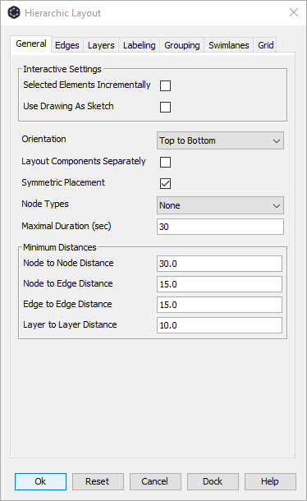
Task: Go to the Grouping tab
Action: 182,45
